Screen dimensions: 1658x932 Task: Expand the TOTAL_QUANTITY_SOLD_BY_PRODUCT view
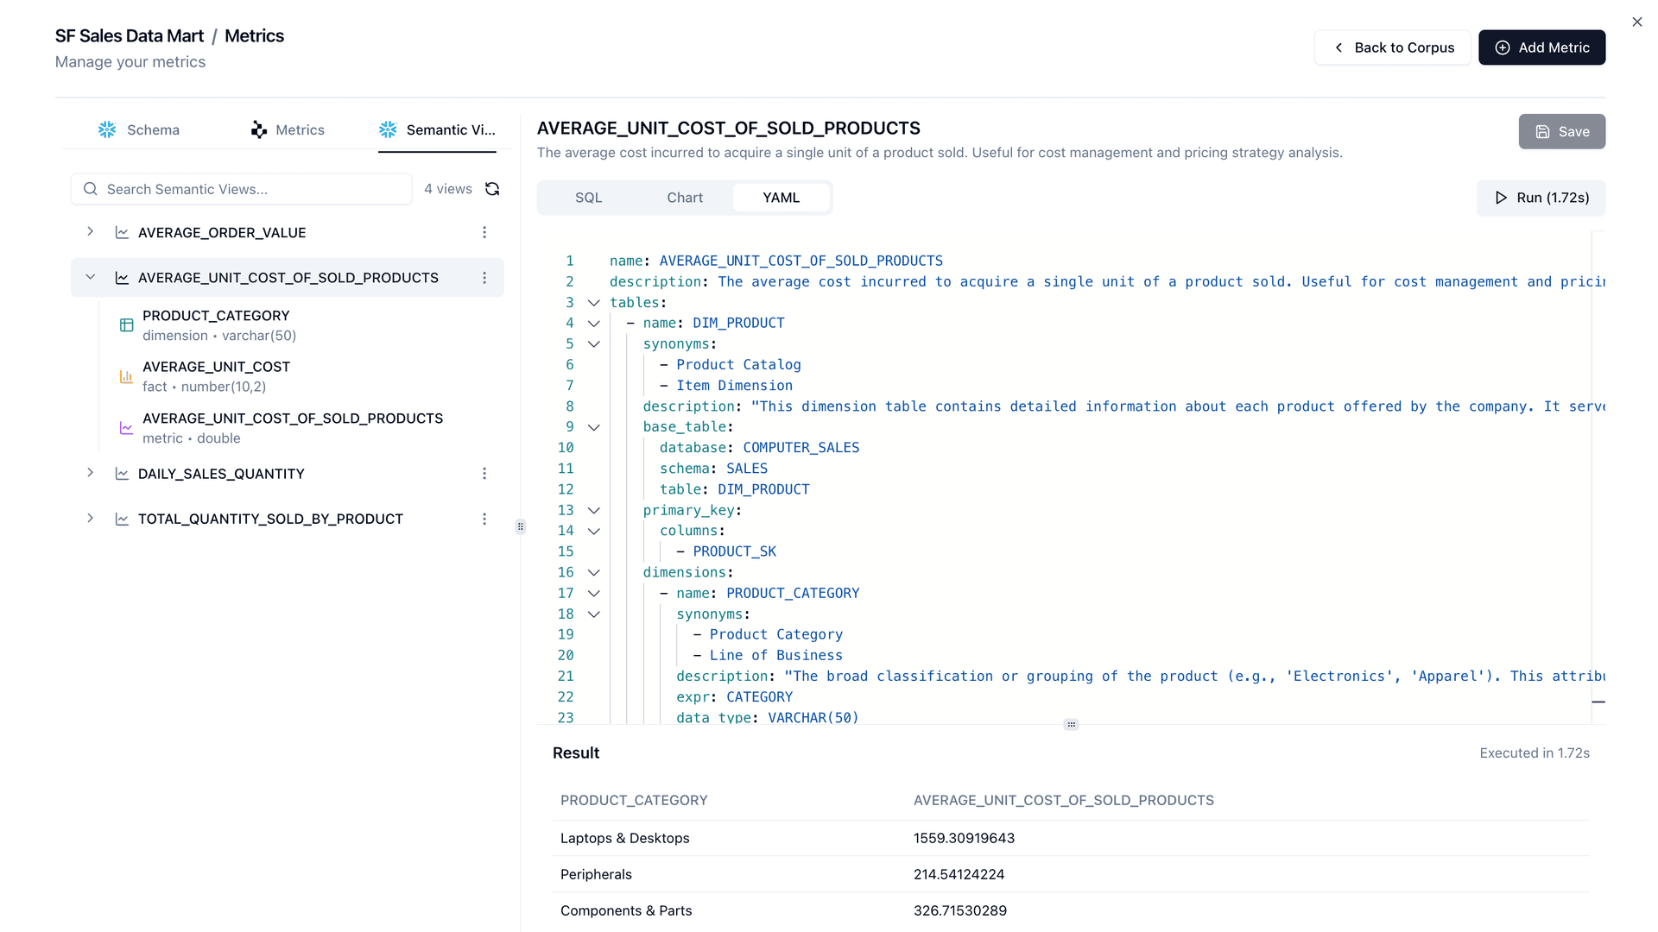point(90,519)
